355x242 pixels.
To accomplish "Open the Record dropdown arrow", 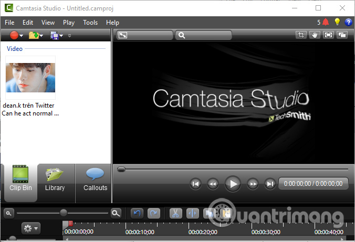I will pos(22,36).
